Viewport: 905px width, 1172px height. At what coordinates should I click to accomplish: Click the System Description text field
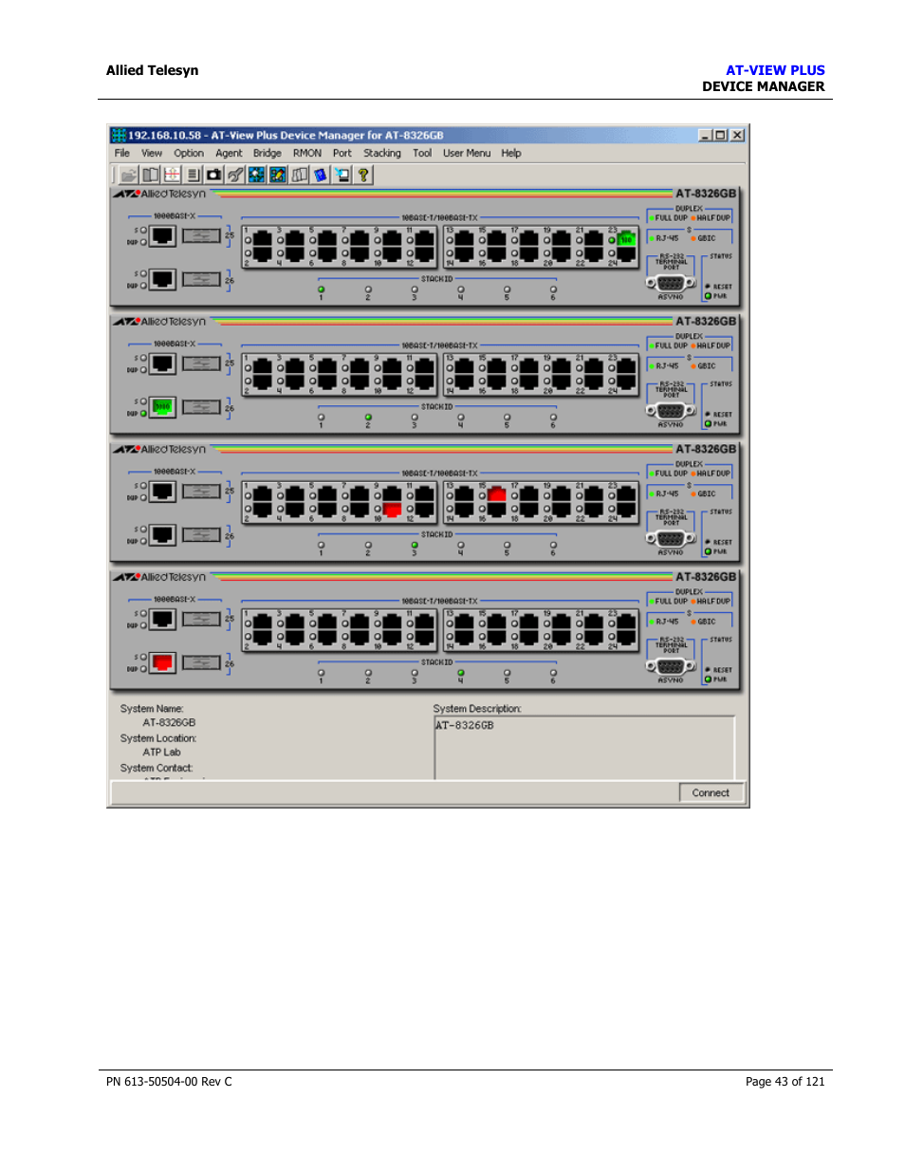pyautogui.click(x=584, y=748)
